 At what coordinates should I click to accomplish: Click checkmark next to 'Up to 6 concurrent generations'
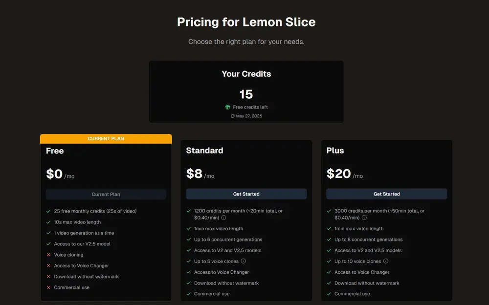click(x=189, y=240)
